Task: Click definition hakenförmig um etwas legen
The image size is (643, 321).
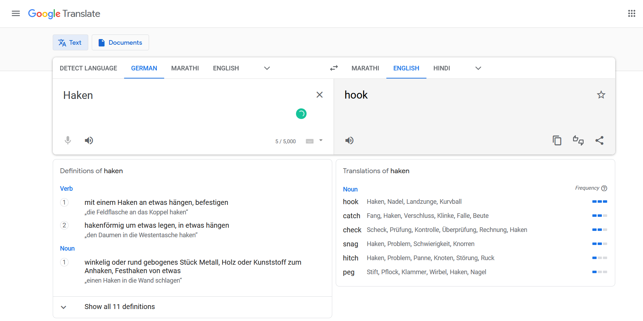Action: coord(157,225)
